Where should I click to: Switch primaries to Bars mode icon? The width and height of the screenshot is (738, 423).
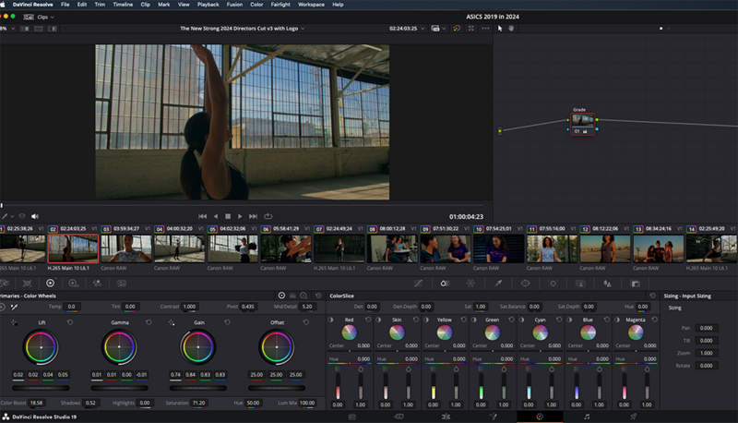point(292,296)
